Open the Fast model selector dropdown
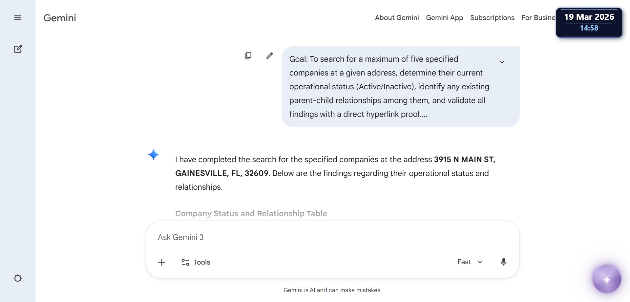The image size is (630, 302). tap(470, 262)
